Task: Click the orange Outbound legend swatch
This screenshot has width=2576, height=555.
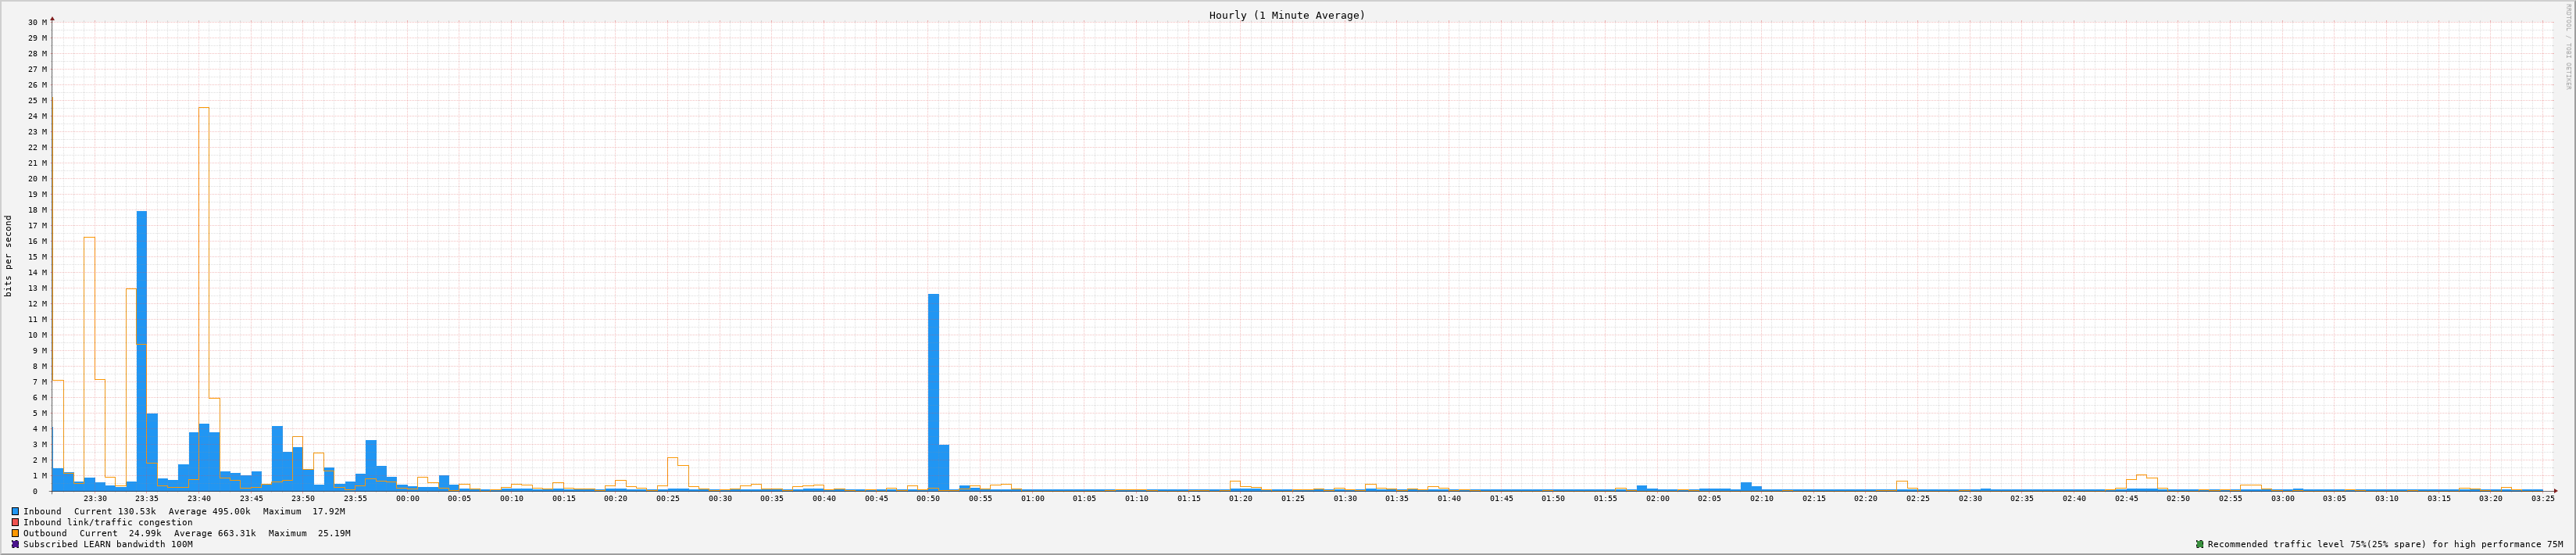Action: tap(15, 533)
